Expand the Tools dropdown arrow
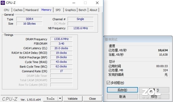Screen dimensions: 173x102 [60, 99]
